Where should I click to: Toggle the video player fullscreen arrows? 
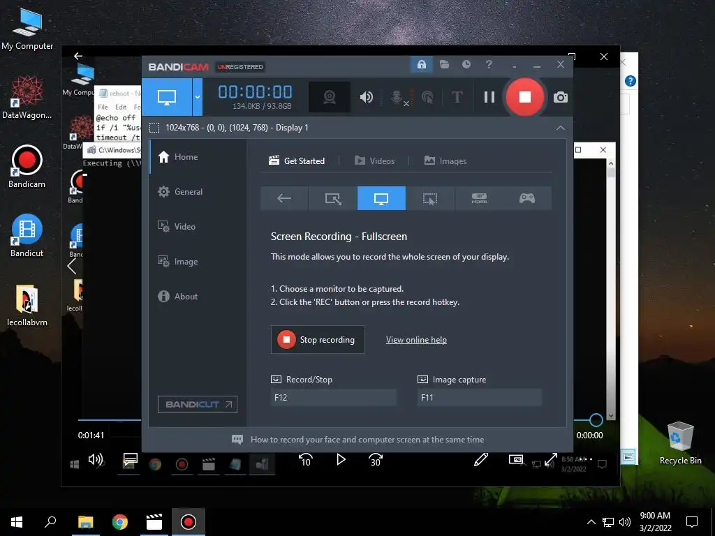(551, 460)
